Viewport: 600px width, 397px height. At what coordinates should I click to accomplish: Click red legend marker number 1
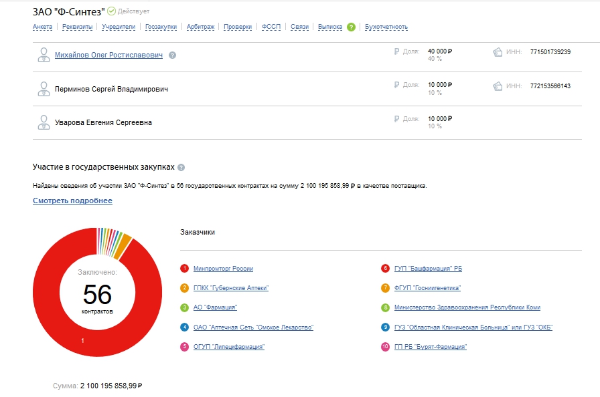184,269
